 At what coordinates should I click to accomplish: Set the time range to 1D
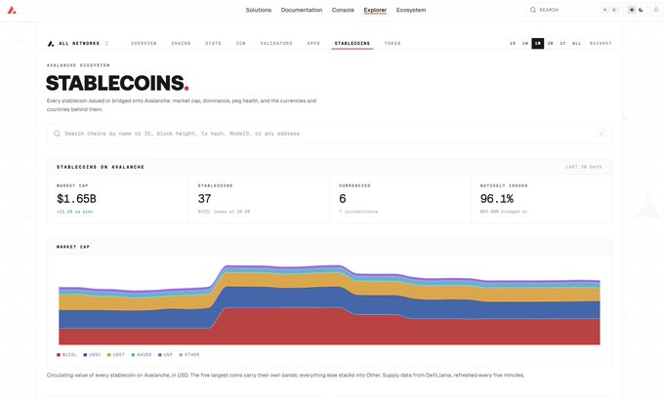pyautogui.click(x=513, y=43)
